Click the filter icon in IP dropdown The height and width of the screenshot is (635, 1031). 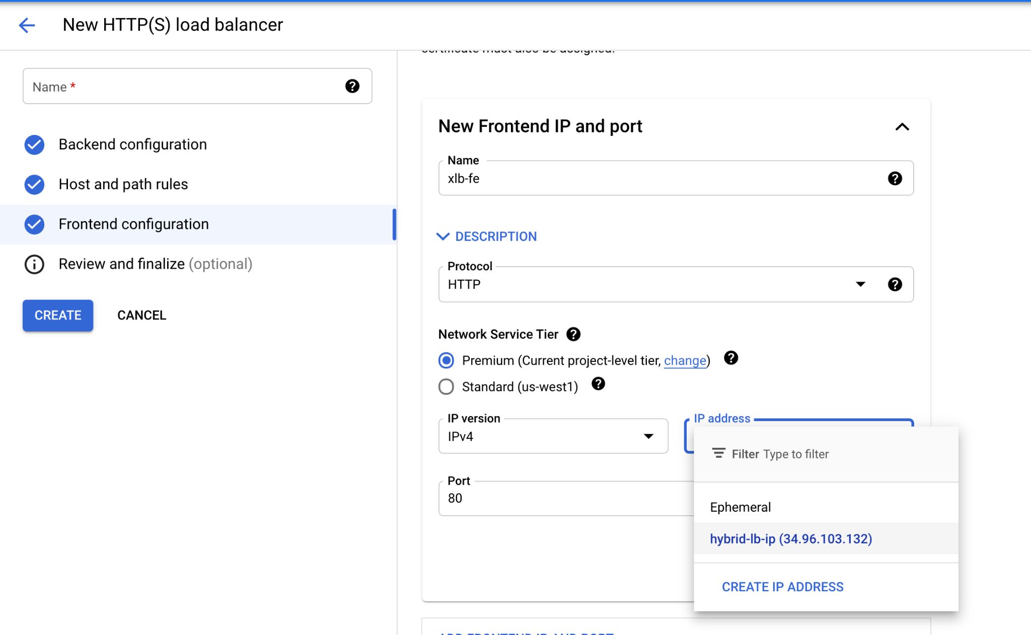[x=718, y=453]
